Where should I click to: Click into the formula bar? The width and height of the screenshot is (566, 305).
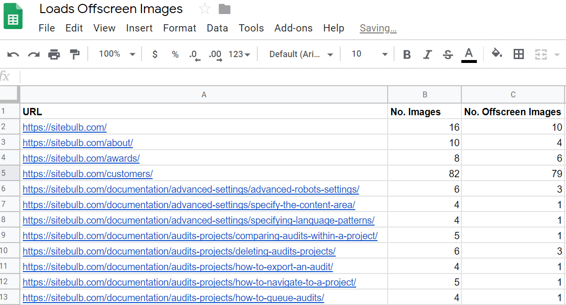pyautogui.click(x=292, y=76)
